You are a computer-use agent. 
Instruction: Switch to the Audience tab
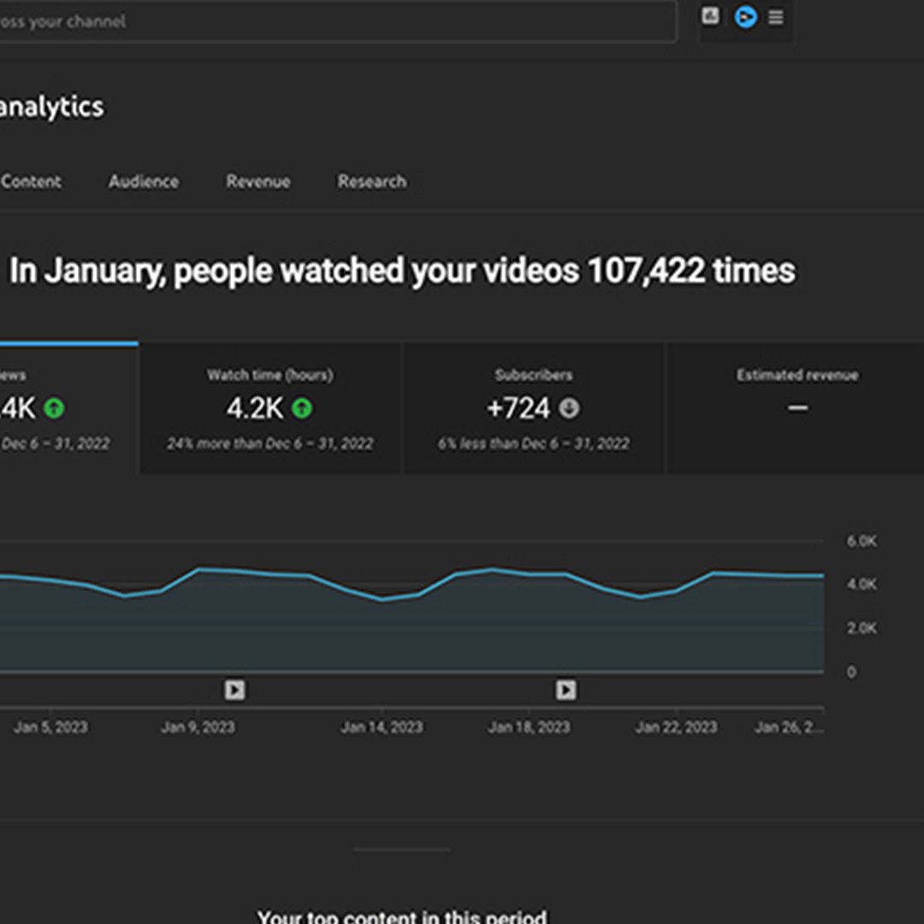[x=144, y=181]
